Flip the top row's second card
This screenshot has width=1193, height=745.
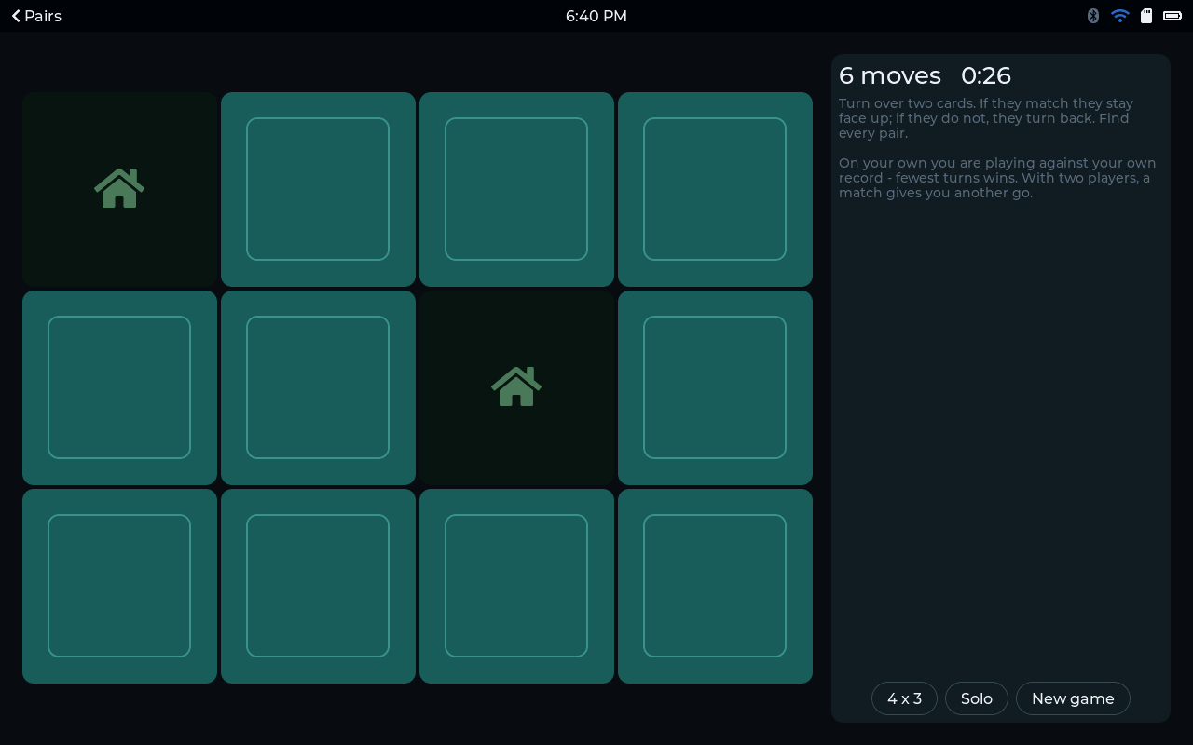point(318,189)
